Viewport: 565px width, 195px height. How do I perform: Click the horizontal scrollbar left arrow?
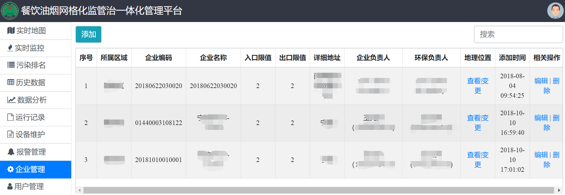[79, 190]
